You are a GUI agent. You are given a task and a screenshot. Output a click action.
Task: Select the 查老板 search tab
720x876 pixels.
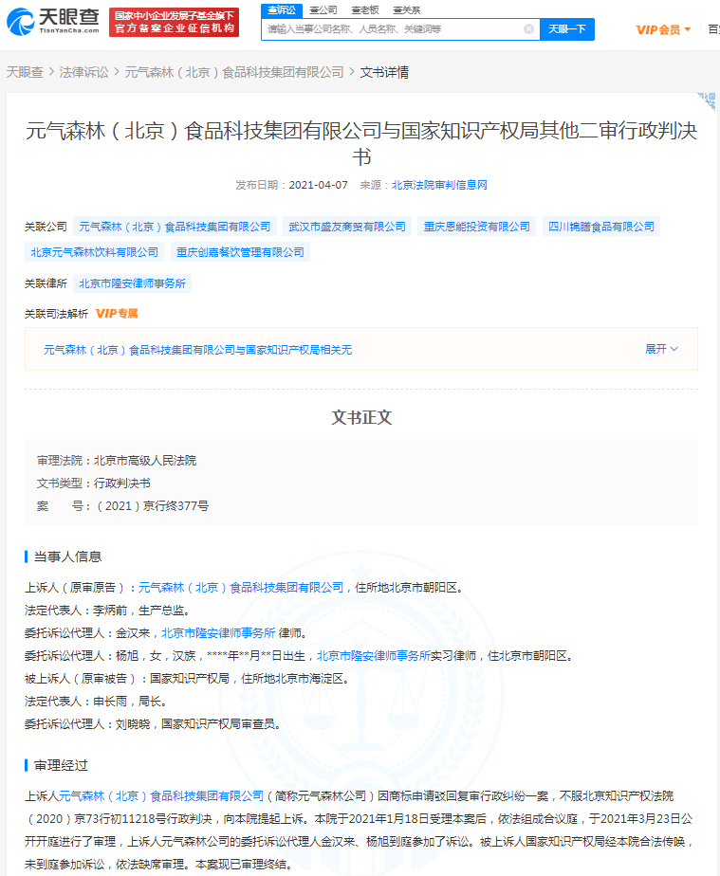pyautogui.click(x=365, y=10)
